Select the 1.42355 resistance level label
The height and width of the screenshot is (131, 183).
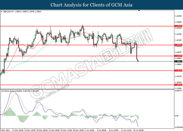[178, 26]
